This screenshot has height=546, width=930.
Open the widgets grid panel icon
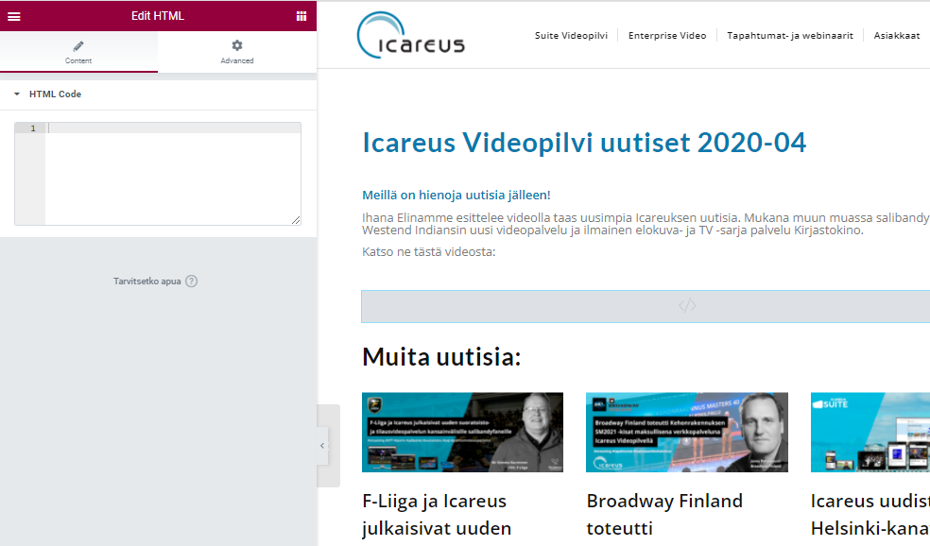(x=301, y=16)
